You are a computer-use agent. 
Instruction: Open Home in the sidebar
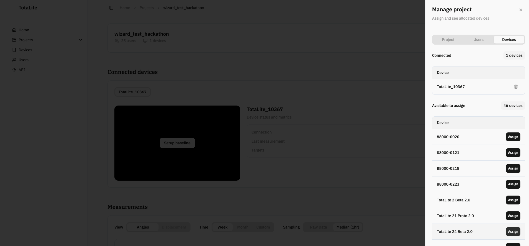click(24, 30)
